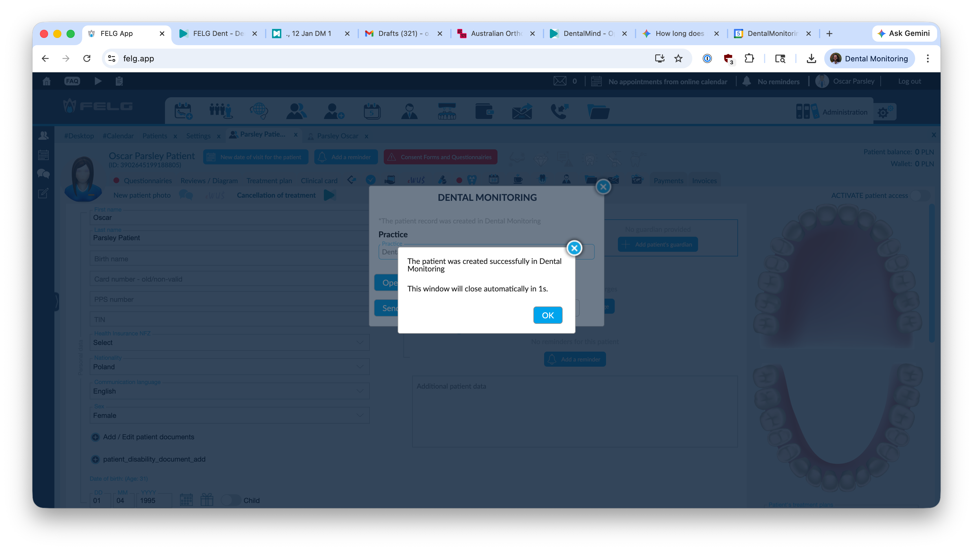Switch to the #Calendar tab
Screen dimensions: 973x551
tap(118, 135)
